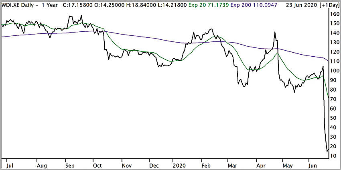Click the 'Dec' month label
Screen dimensions: 341x170
coord(154,166)
